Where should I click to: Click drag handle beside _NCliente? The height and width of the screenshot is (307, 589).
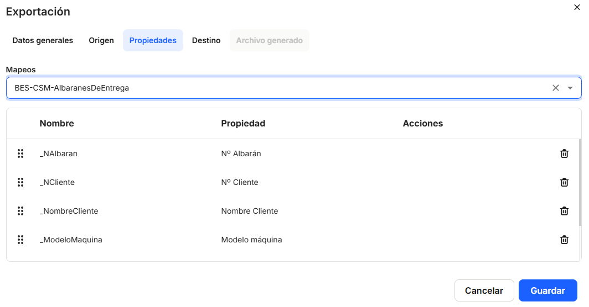point(20,182)
